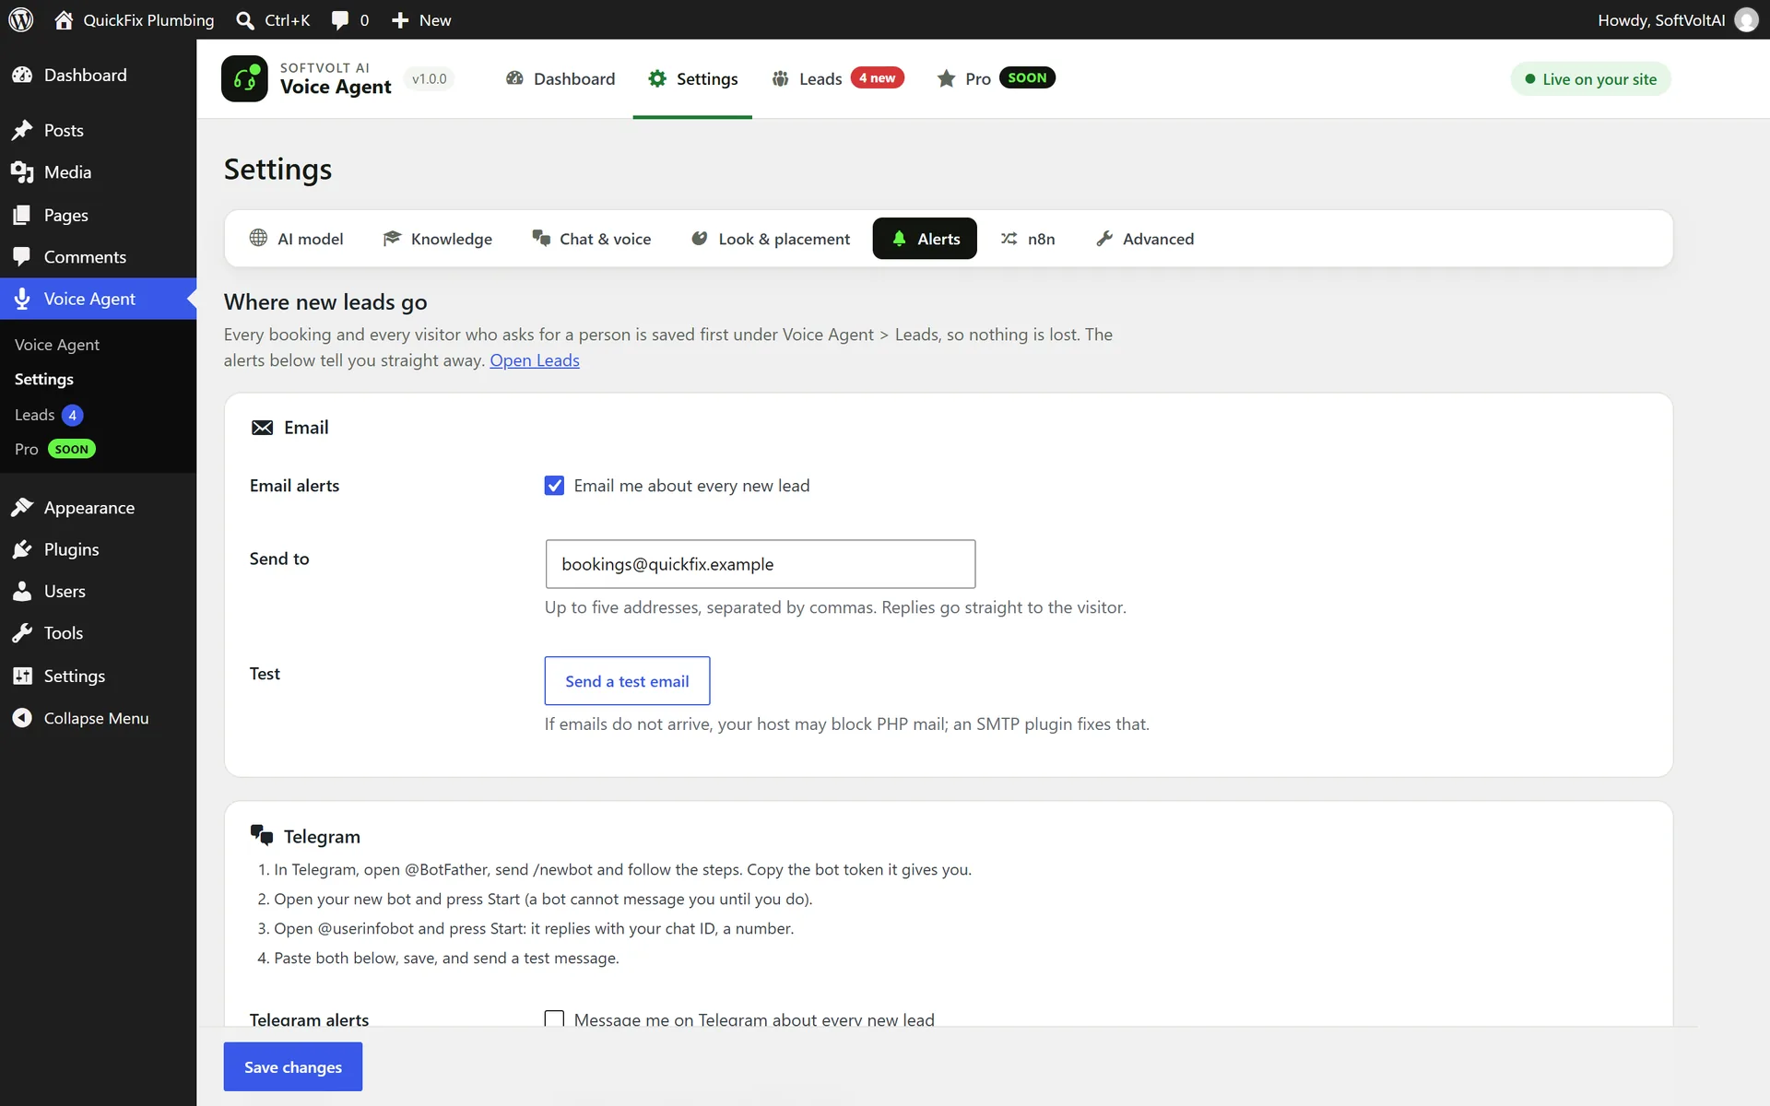Screen dimensions: 1770x1106
Task: Open Leads submenu item with 4 badge
Action: pos(49,415)
